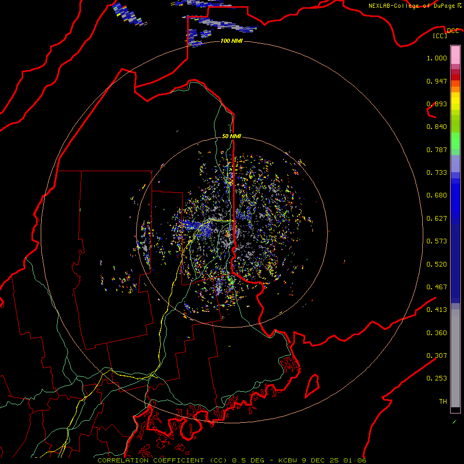464x464 pixels.
Task: Select the 0.573 legend value
Action: (x=437, y=241)
